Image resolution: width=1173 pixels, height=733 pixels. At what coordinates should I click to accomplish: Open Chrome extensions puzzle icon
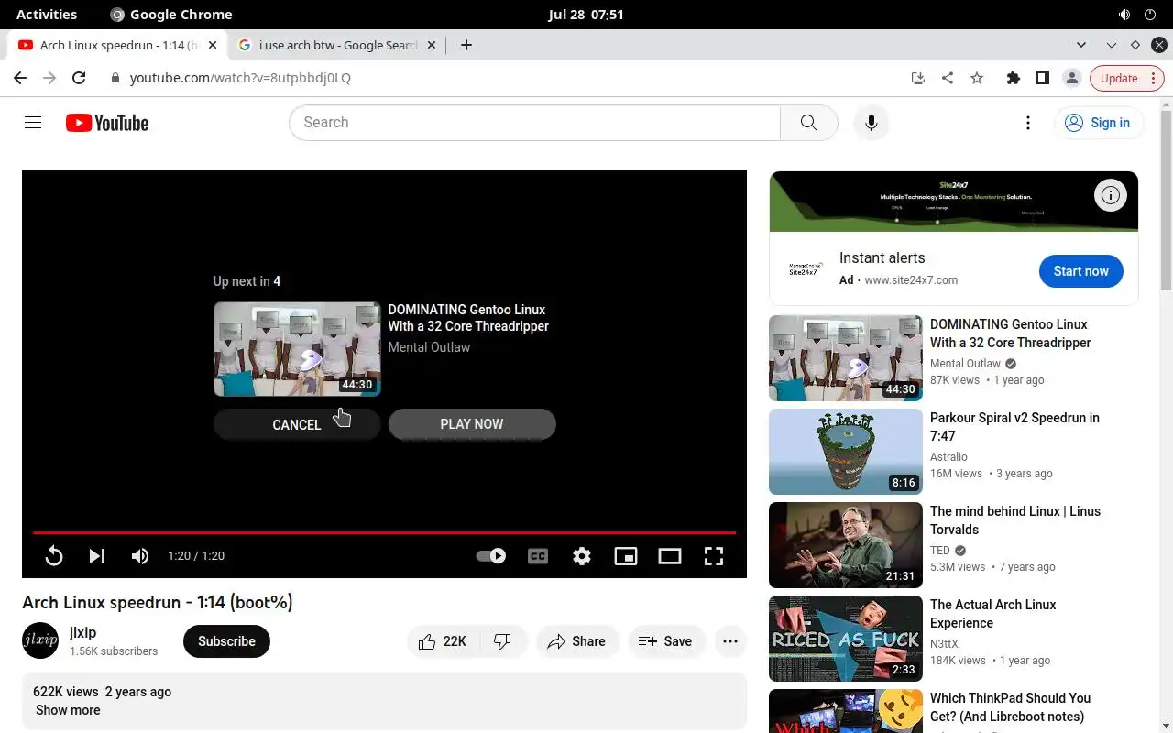[x=1013, y=78]
